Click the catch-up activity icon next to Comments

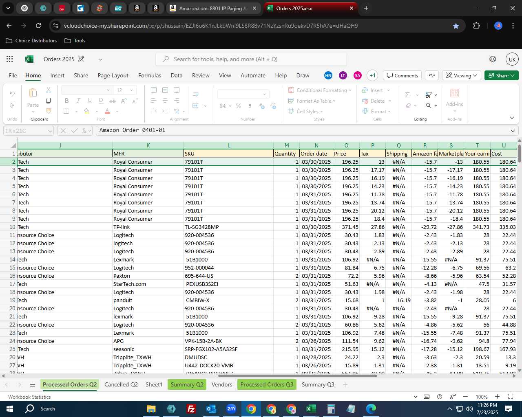(x=432, y=75)
